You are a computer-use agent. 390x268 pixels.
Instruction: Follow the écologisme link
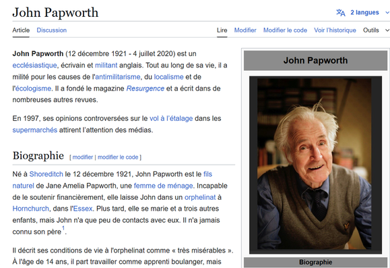click(33, 88)
